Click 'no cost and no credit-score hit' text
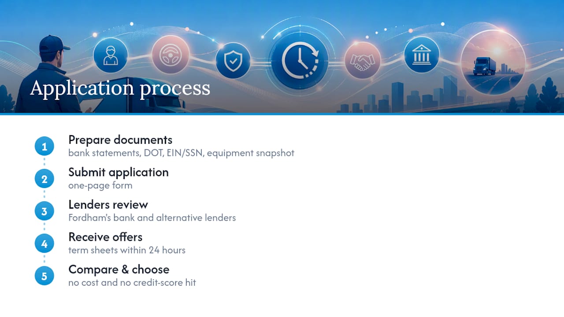 [132, 282]
